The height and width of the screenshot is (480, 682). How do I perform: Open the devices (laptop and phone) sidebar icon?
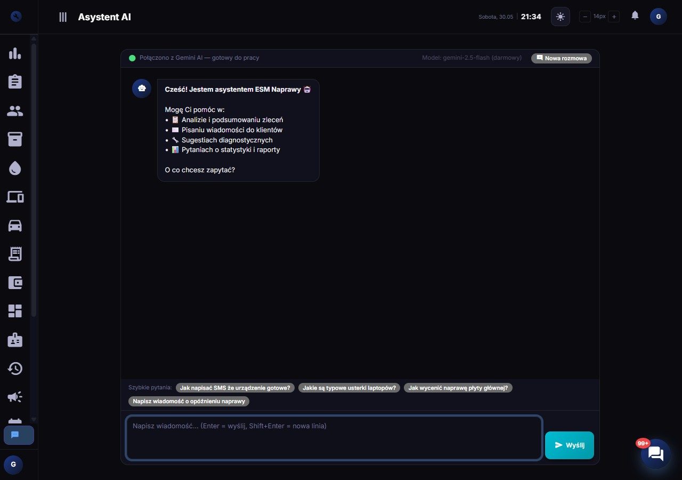tap(15, 197)
